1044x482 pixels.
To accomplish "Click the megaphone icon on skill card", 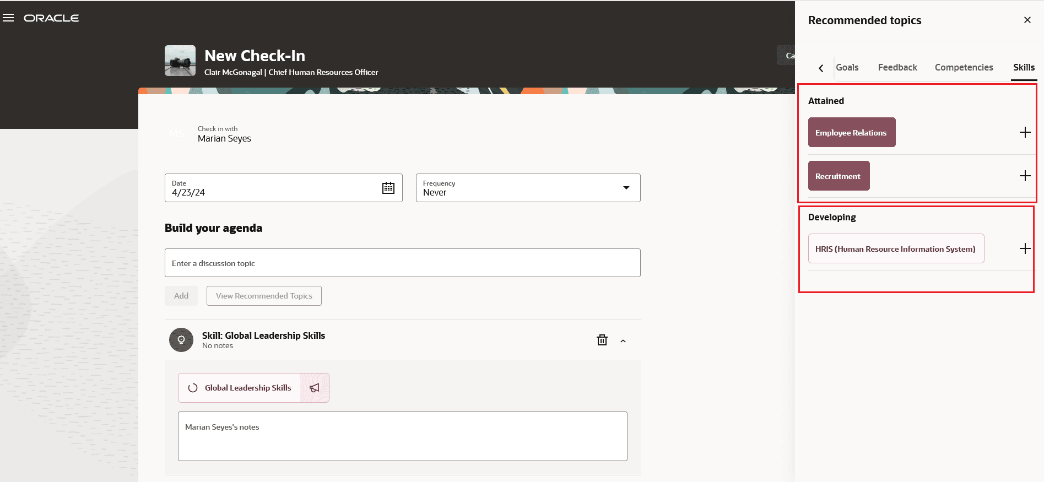I will click(x=315, y=388).
